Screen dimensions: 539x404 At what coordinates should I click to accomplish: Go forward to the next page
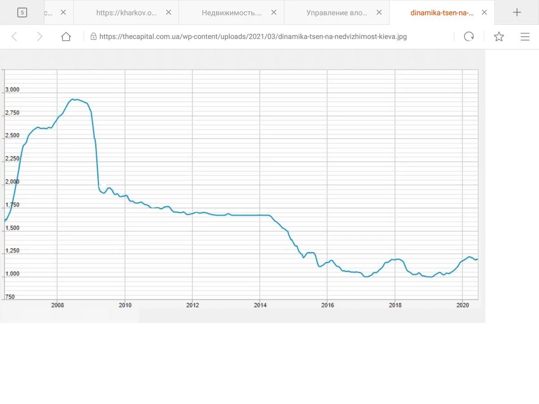(x=40, y=37)
